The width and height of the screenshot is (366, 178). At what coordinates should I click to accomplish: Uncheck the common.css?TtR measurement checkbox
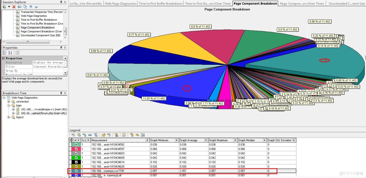tap(76, 171)
